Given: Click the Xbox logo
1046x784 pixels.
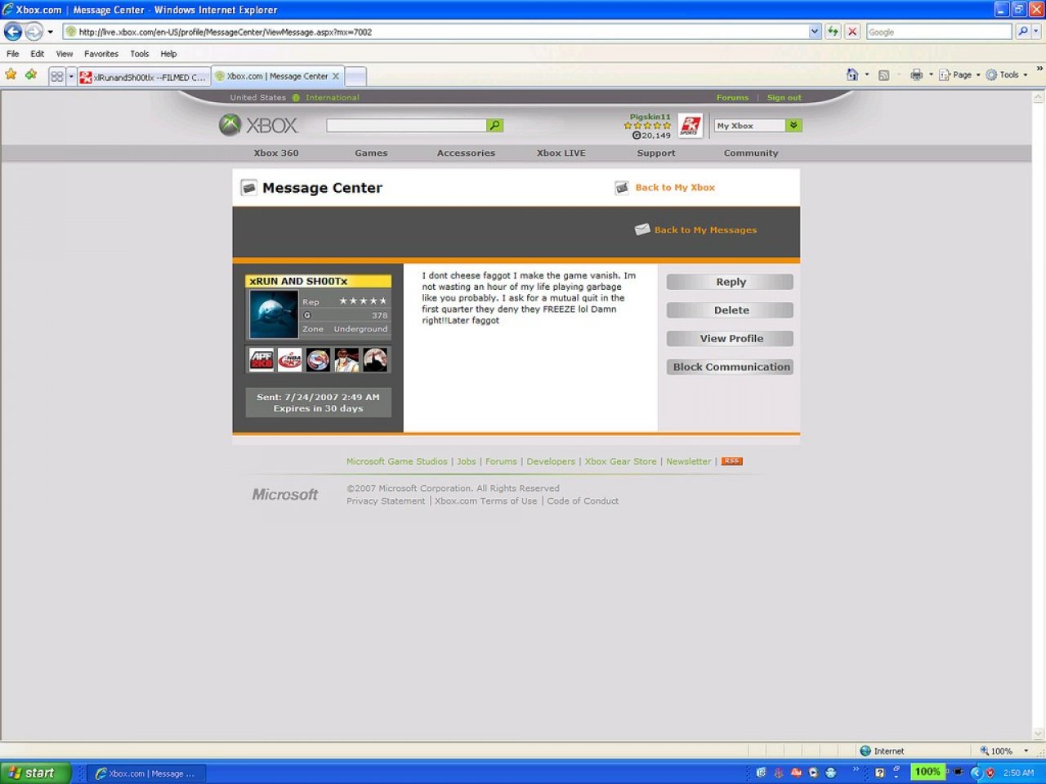Looking at the screenshot, I should [259, 126].
